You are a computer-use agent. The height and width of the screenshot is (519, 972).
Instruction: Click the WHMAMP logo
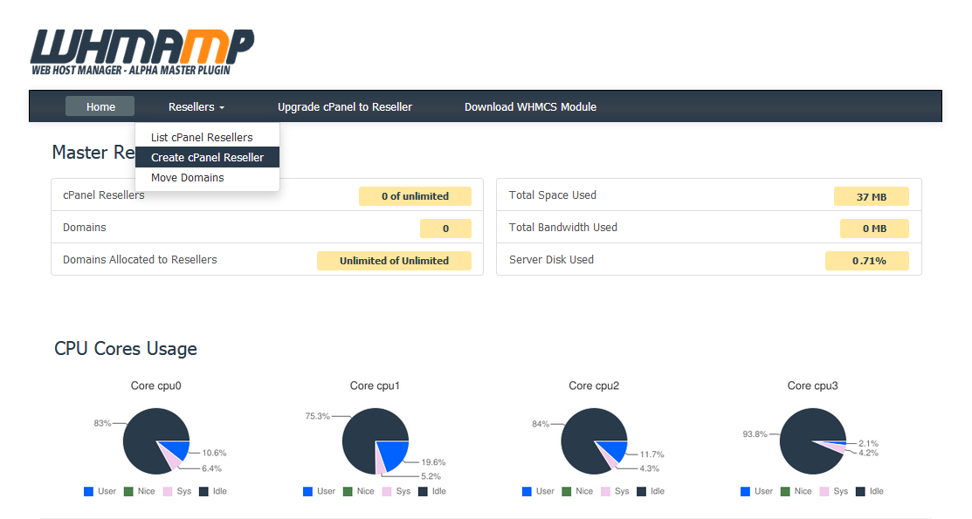(x=142, y=52)
